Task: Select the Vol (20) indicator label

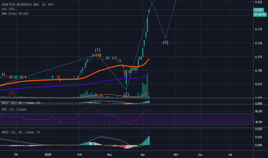Action: click(x=8, y=9)
